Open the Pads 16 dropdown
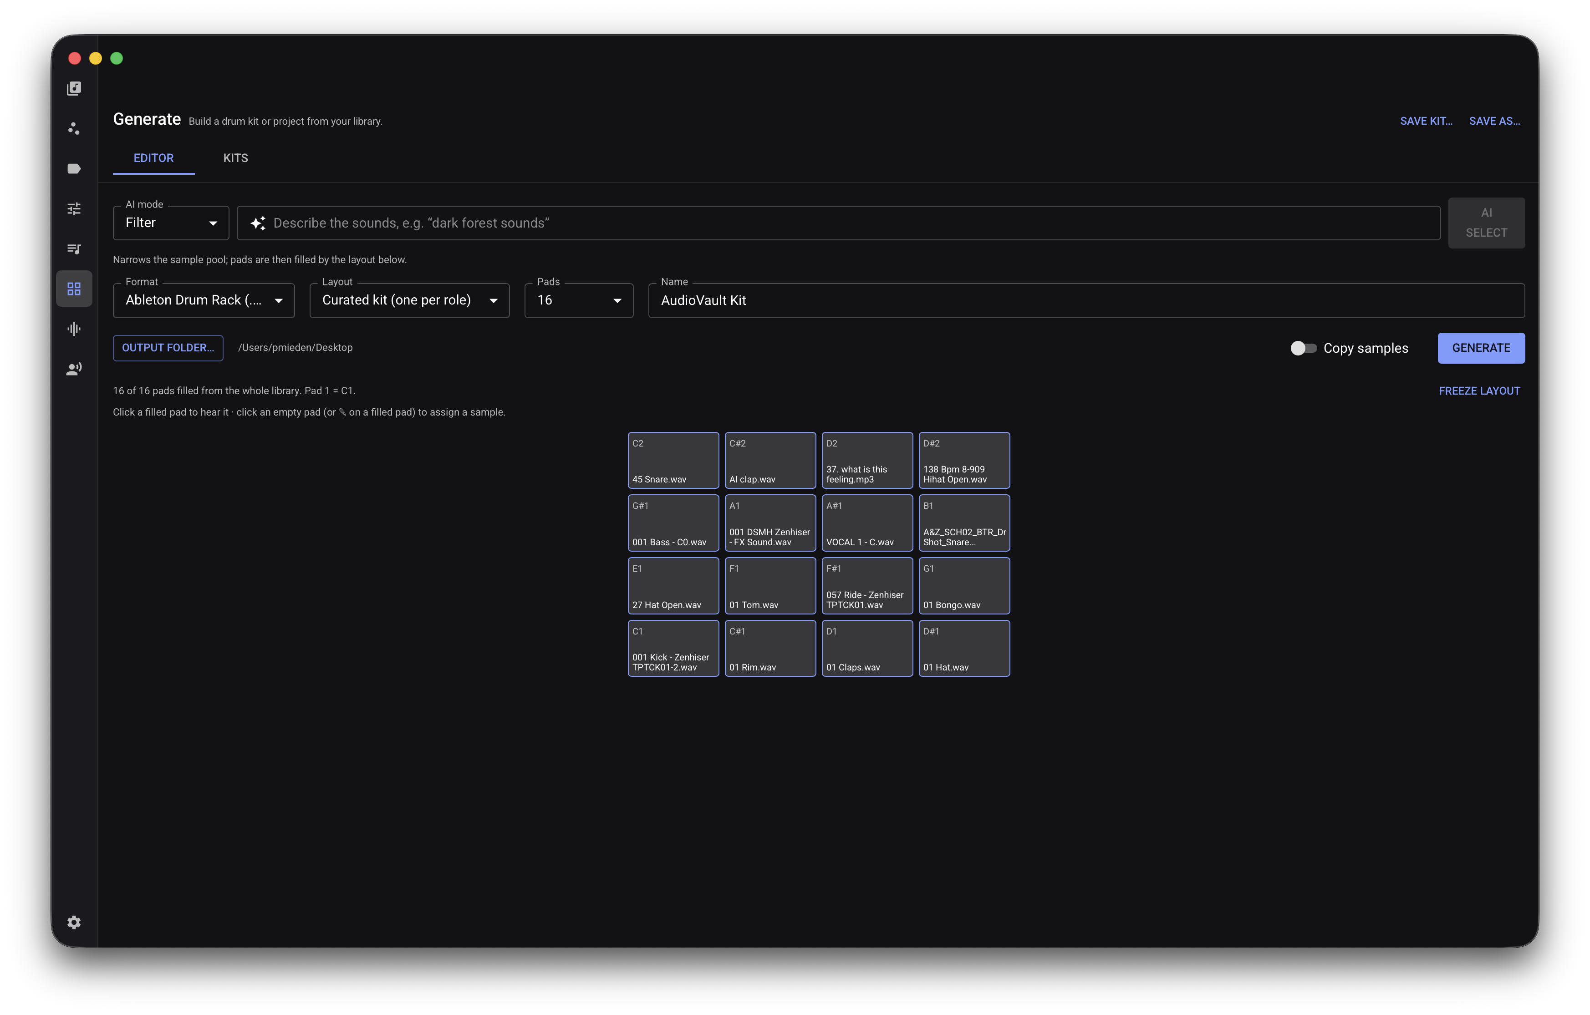 (x=578, y=300)
